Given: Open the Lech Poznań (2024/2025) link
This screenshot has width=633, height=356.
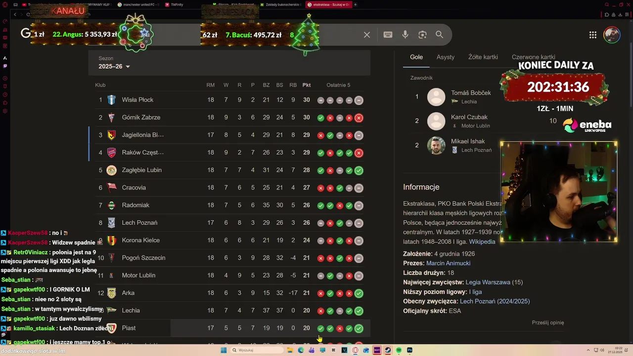Looking at the screenshot, I should pos(495,301).
